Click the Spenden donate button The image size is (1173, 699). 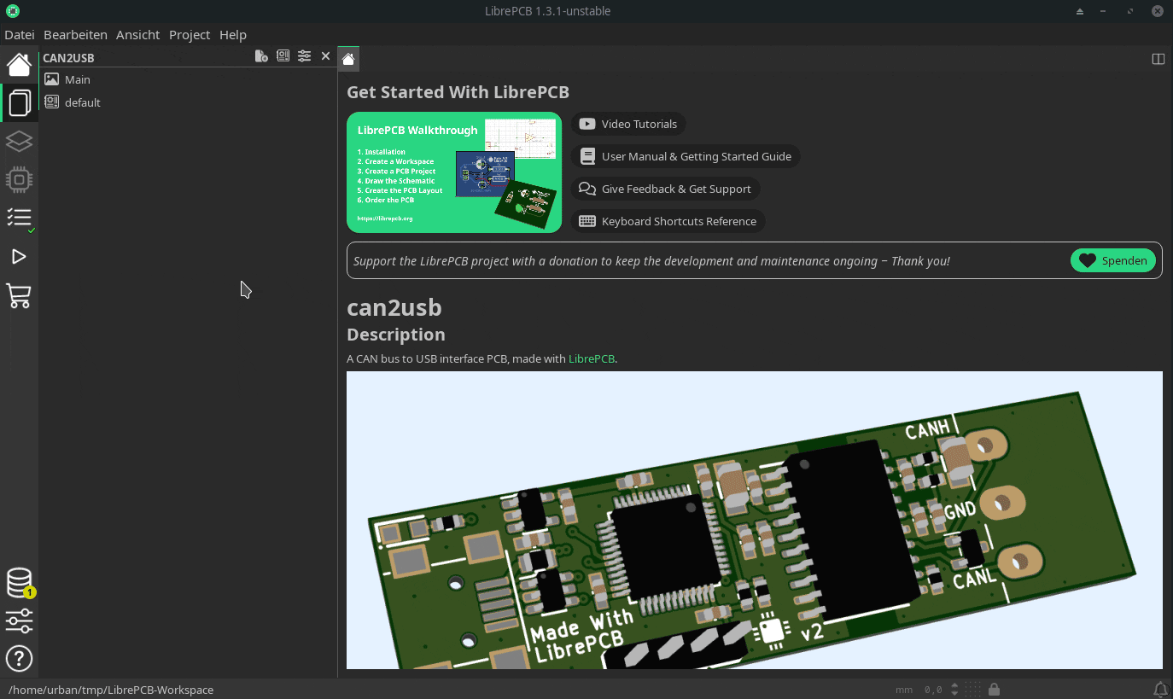(x=1113, y=260)
